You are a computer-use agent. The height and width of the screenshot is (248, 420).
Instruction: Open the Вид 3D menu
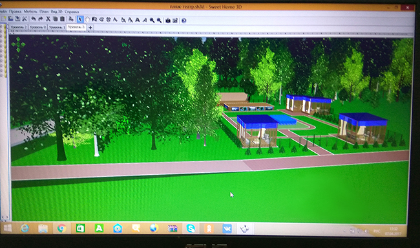pos(56,12)
